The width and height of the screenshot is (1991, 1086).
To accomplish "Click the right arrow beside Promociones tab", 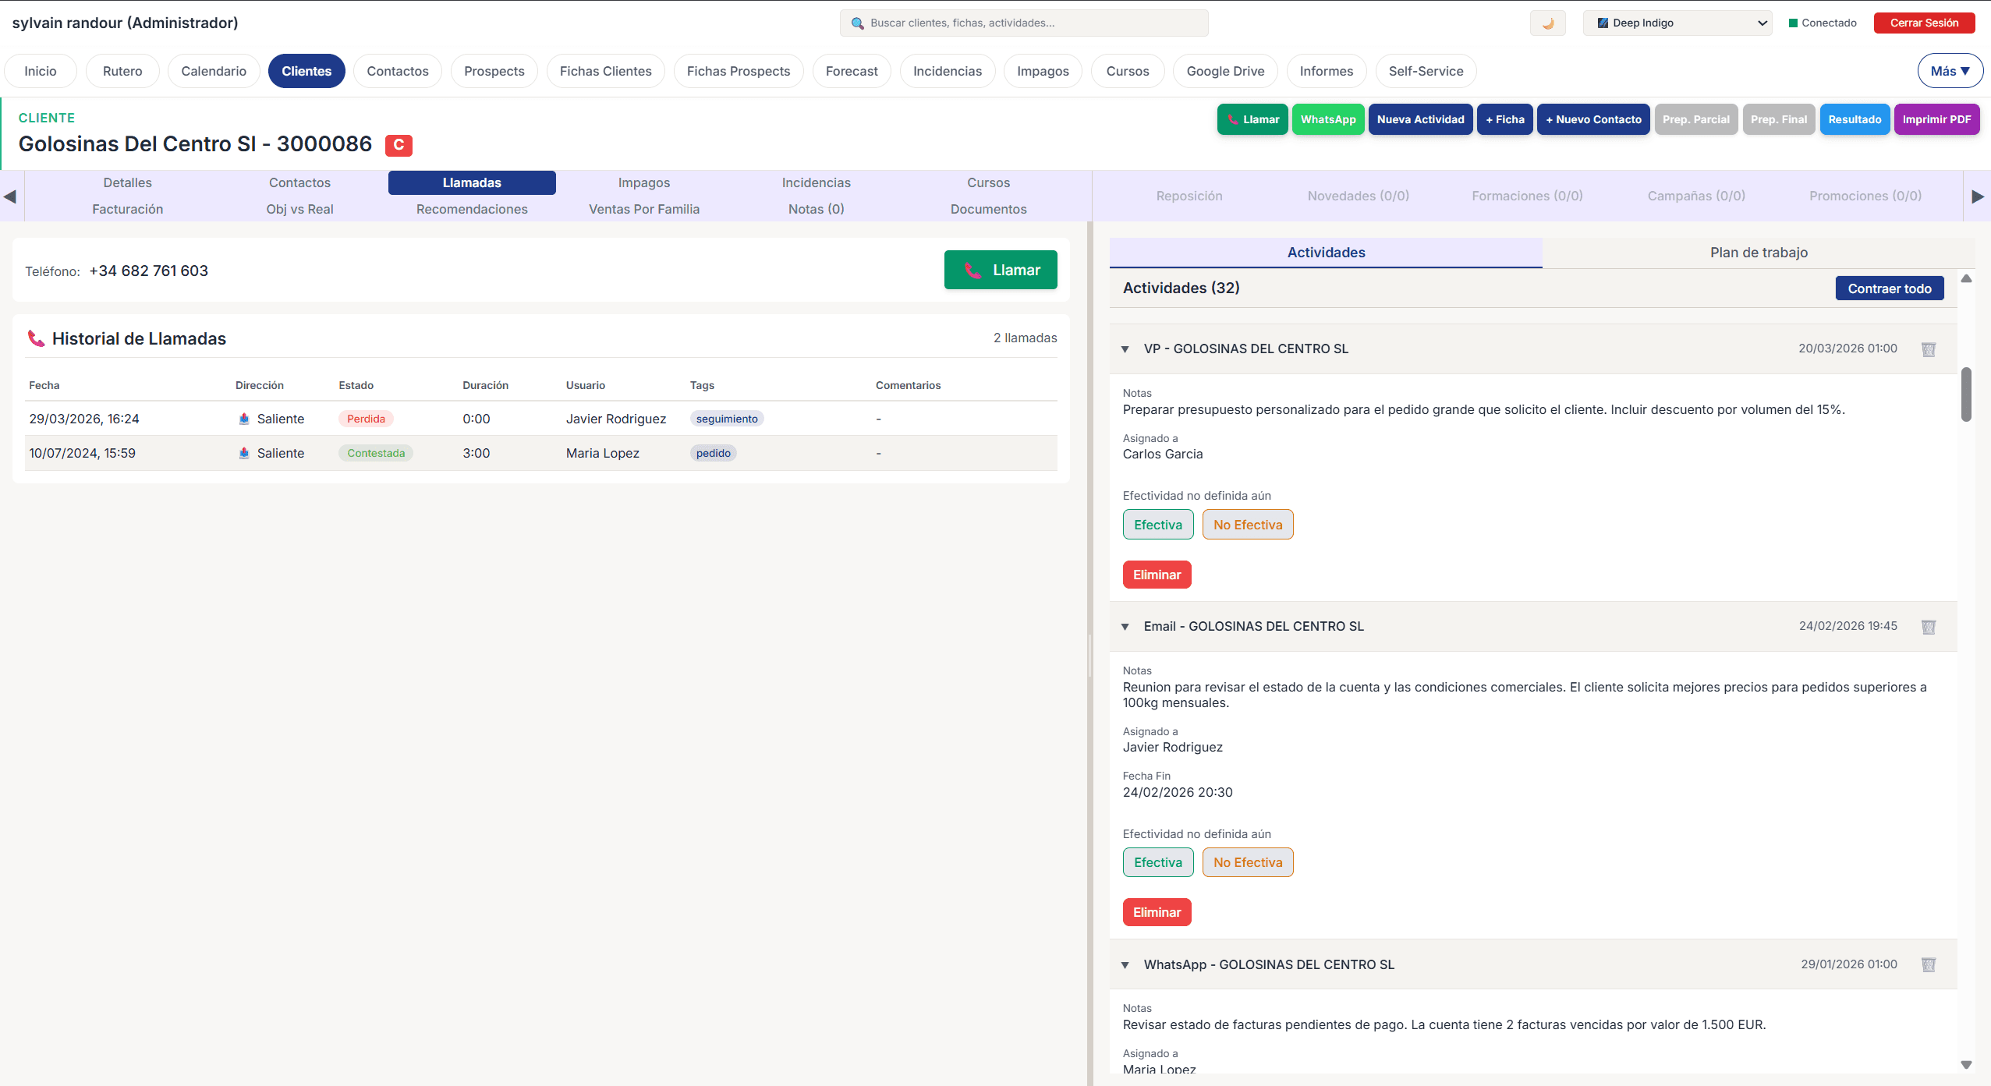I will tap(1979, 196).
